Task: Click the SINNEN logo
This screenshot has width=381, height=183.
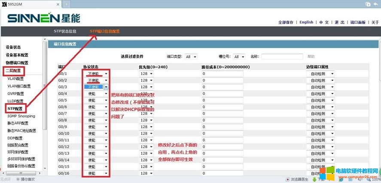Action: pyautogui.click(x=43, y=18)
